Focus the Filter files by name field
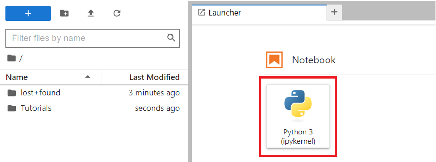Image resolution: width=436 pixels, height=162 pixels. coord(92,38)
